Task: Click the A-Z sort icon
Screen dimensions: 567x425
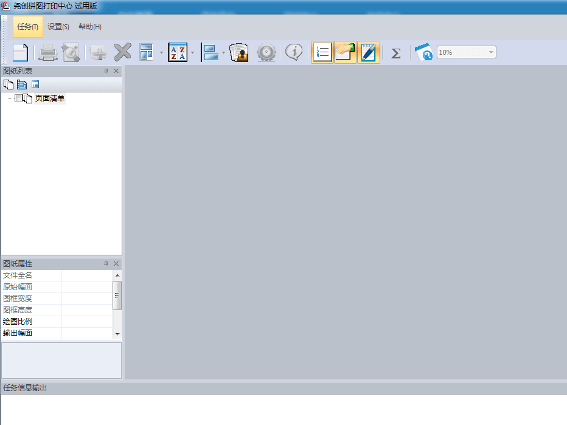Action: click(x=177, y=52)
